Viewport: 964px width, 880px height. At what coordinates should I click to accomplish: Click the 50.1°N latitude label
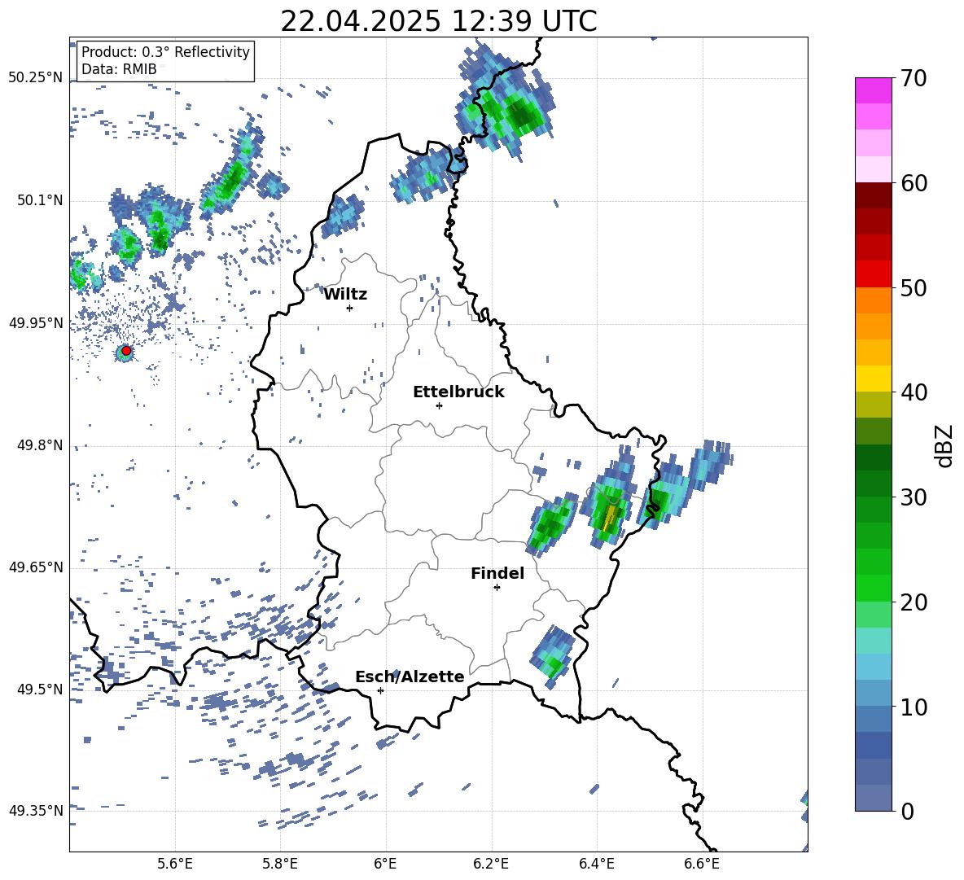[41, 201]
